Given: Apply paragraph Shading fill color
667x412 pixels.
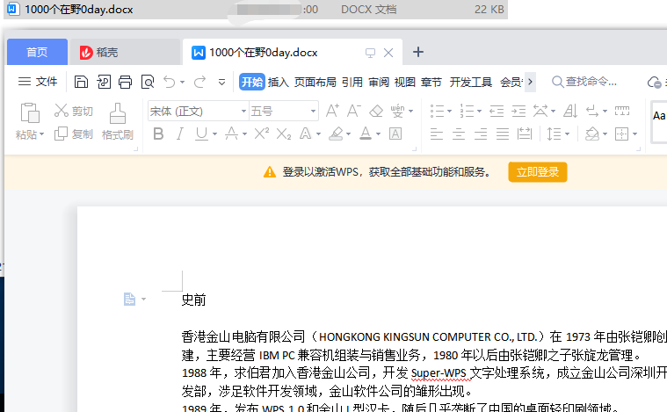Looking at the screenshot, I should pos(592,134).
